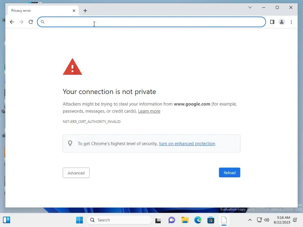Minimize the Chrome window

[x=264, y=7]
